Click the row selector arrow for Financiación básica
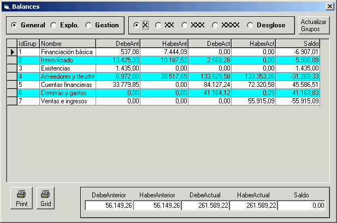The height and width of the screenshot is (223, 337). (12, 52)
